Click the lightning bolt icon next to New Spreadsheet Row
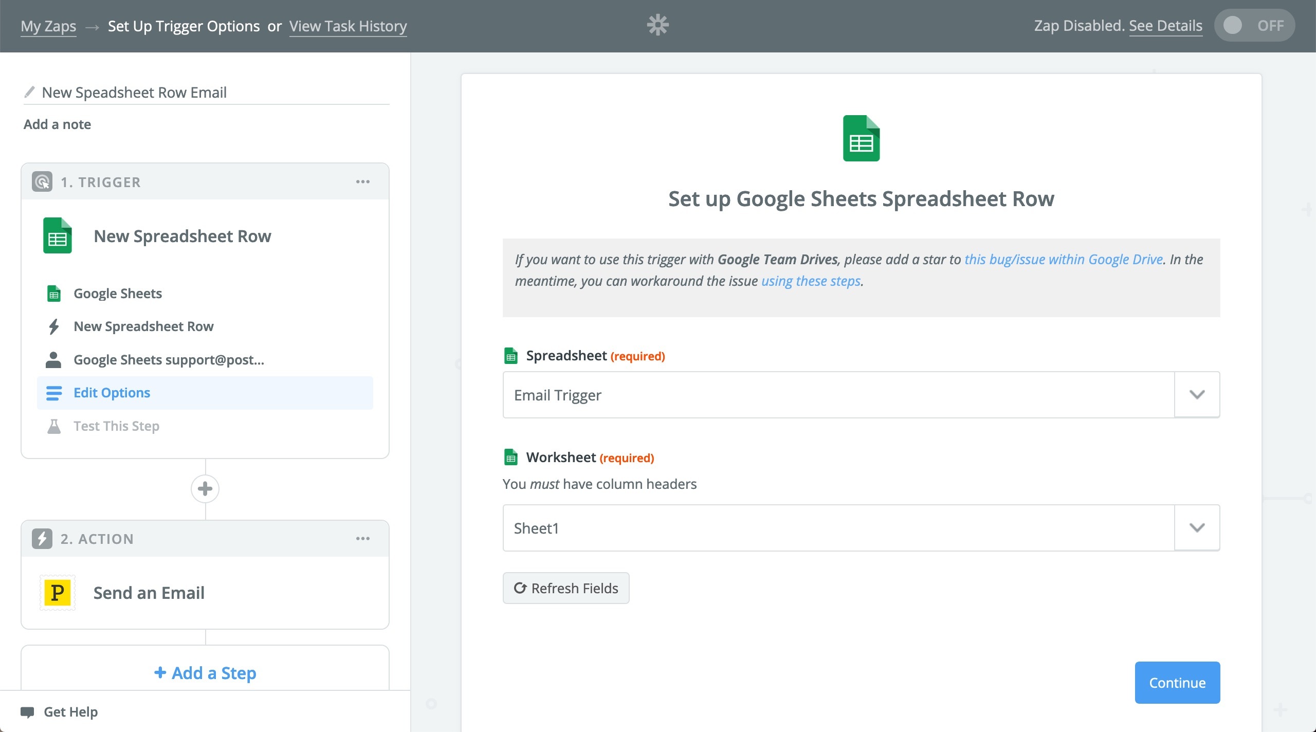1316x732 pixels. point(54,326)
